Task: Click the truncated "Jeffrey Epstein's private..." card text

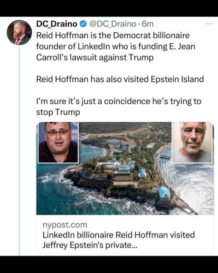Action: click(x=90, y=245)
